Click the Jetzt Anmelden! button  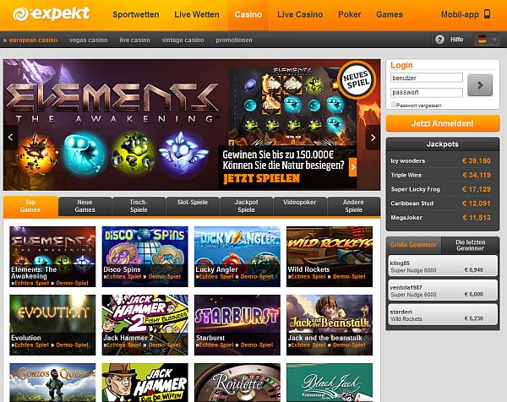[x=443, y=123]
